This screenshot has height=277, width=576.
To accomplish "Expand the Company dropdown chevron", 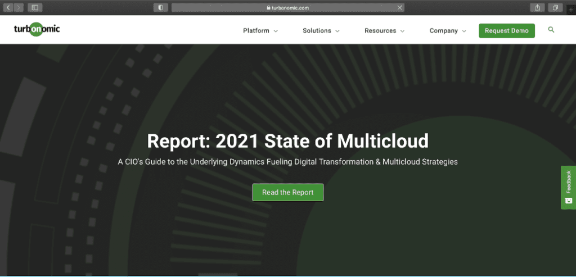I will pyautogui.click(x=464, y=31).
